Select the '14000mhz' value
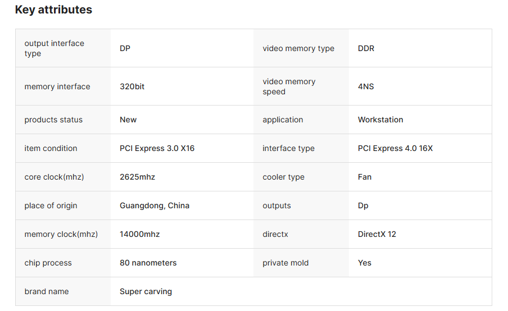Image resolution: width=508 pixels, height=311 pixels. tap(139, 234)
